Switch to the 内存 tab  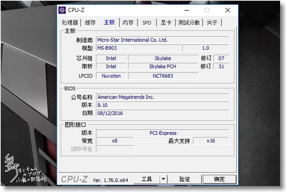tap(128, 23)
